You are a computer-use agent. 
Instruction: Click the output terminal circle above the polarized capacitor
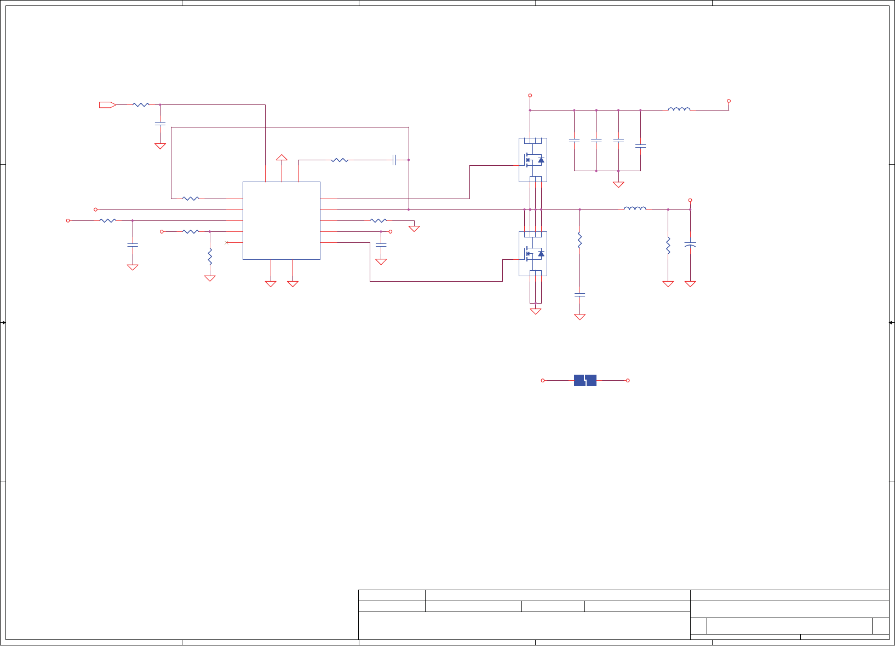690,200
